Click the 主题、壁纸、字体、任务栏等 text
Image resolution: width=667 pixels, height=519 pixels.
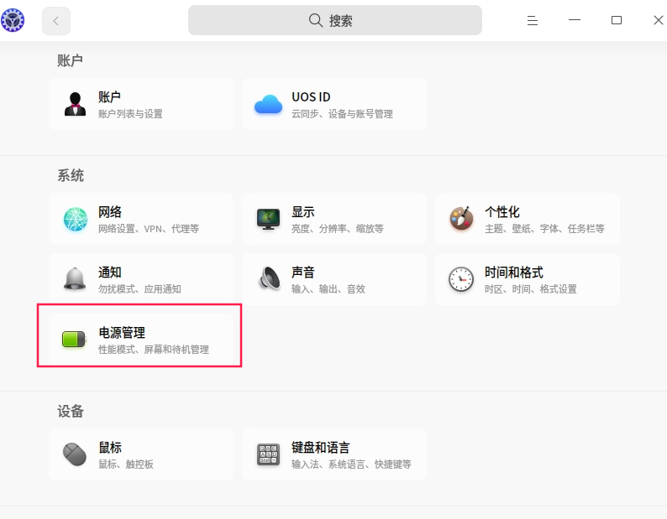tap(544, 229)
